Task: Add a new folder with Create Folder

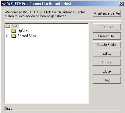Action: point(107,45)
